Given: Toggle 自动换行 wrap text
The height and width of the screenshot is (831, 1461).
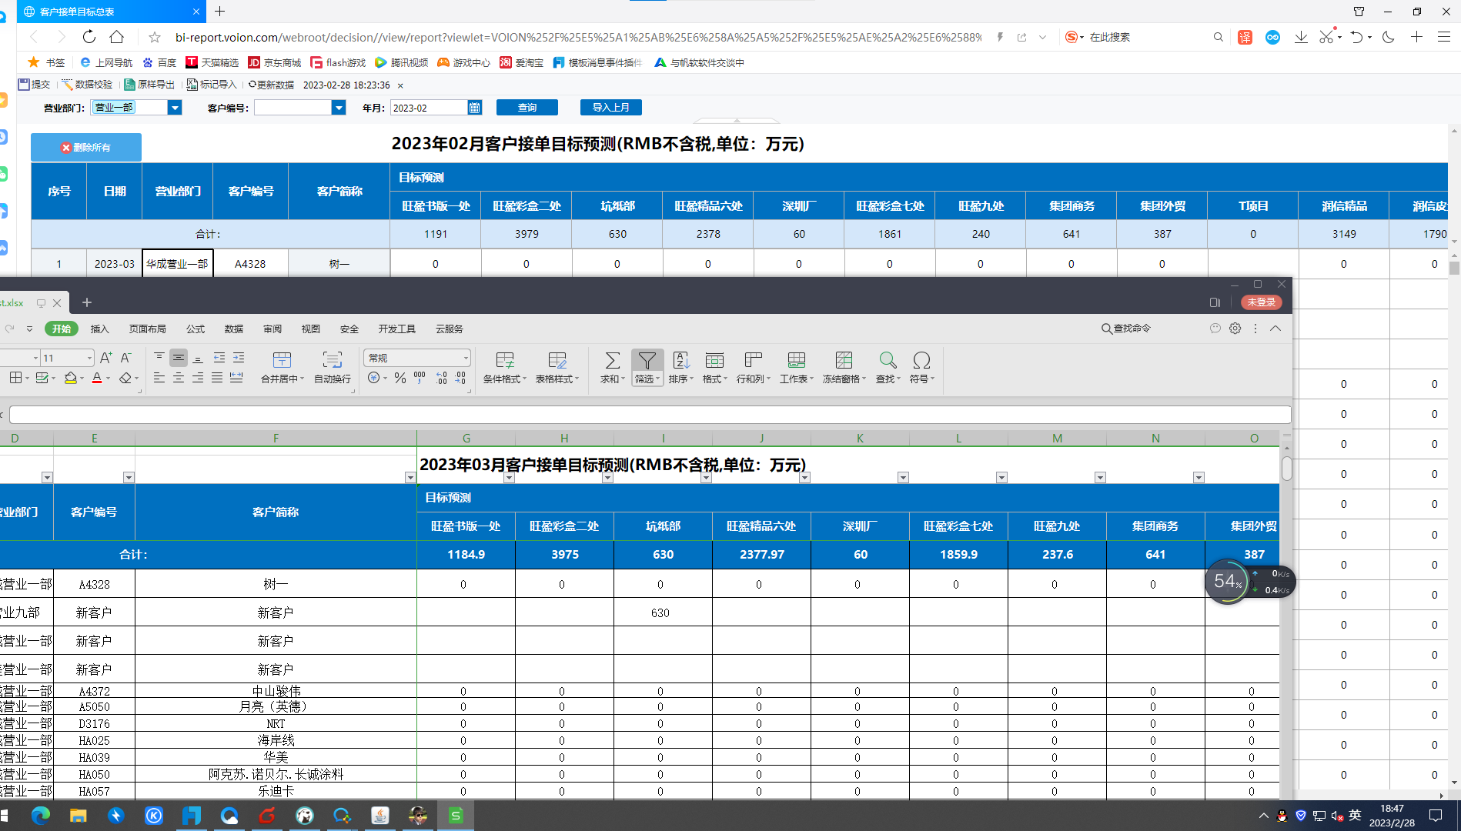Looking at the screenshot, I should 333,367.
